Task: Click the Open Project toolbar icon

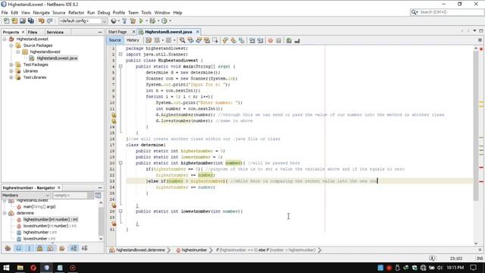Action: pyautogui.click(x=23, y=20)
